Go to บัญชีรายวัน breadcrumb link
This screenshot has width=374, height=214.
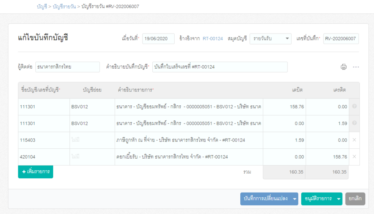tap(64, 7)
